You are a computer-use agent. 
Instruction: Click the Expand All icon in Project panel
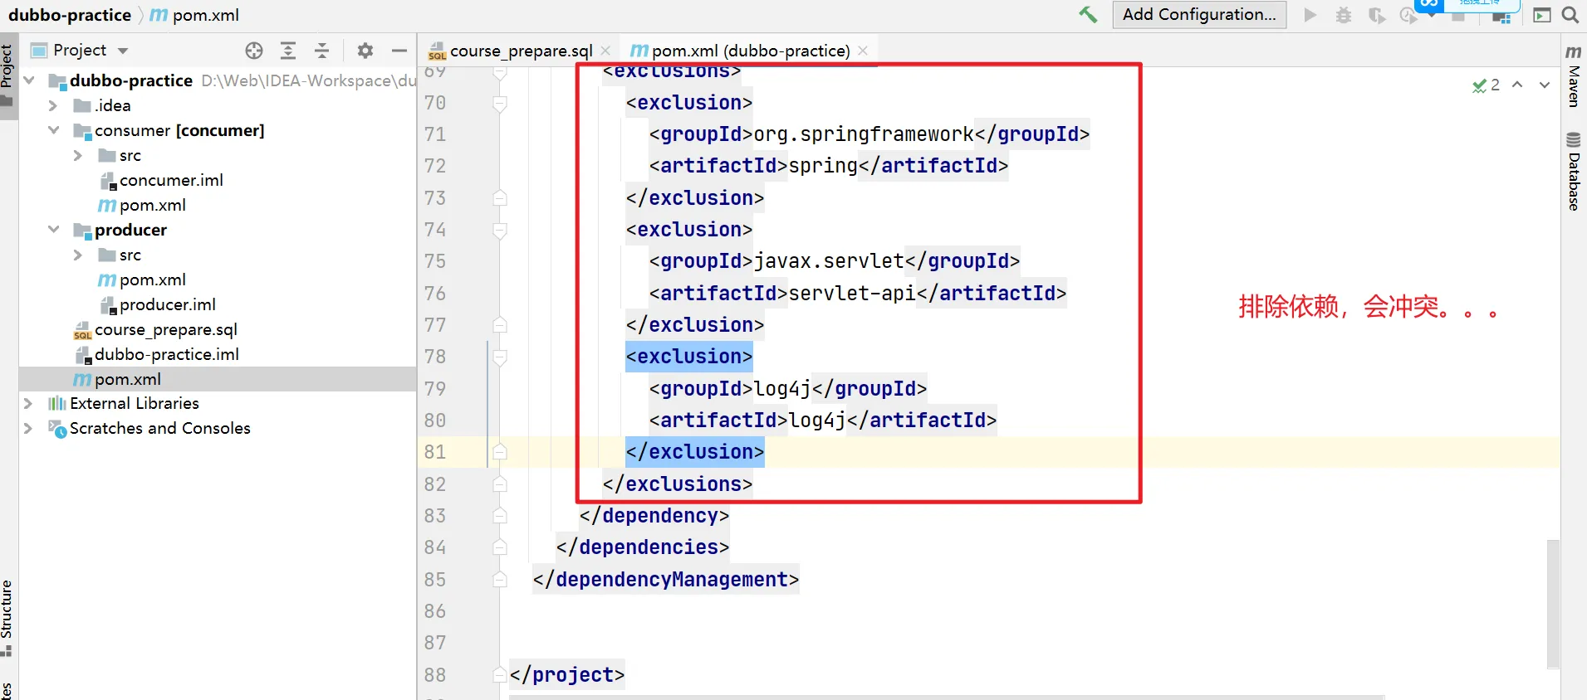pyautogui.click(x=288, y=51)
